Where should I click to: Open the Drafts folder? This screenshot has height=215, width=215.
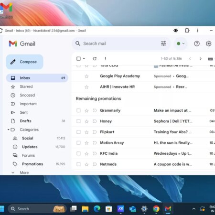click(x=37, y=121)
